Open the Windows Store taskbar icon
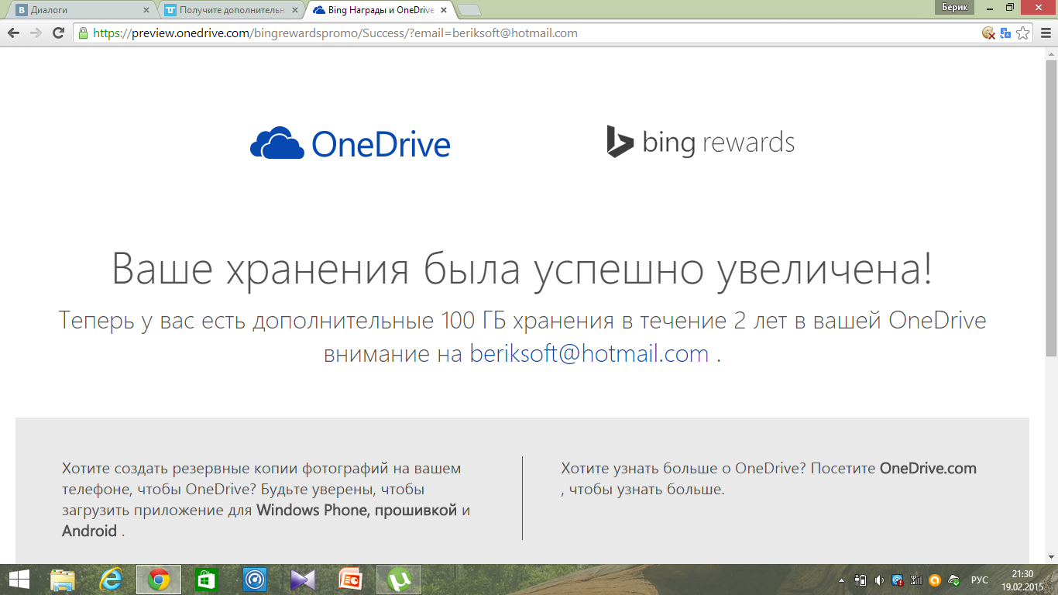 tap(207, 580)
